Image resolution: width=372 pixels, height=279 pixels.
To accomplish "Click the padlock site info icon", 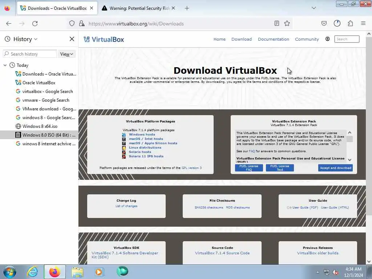I will (x=82, y=23).
